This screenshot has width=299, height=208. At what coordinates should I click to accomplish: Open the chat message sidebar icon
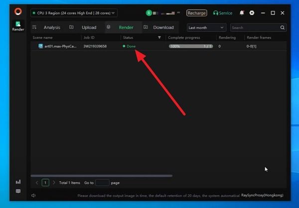tap(18, 191)
